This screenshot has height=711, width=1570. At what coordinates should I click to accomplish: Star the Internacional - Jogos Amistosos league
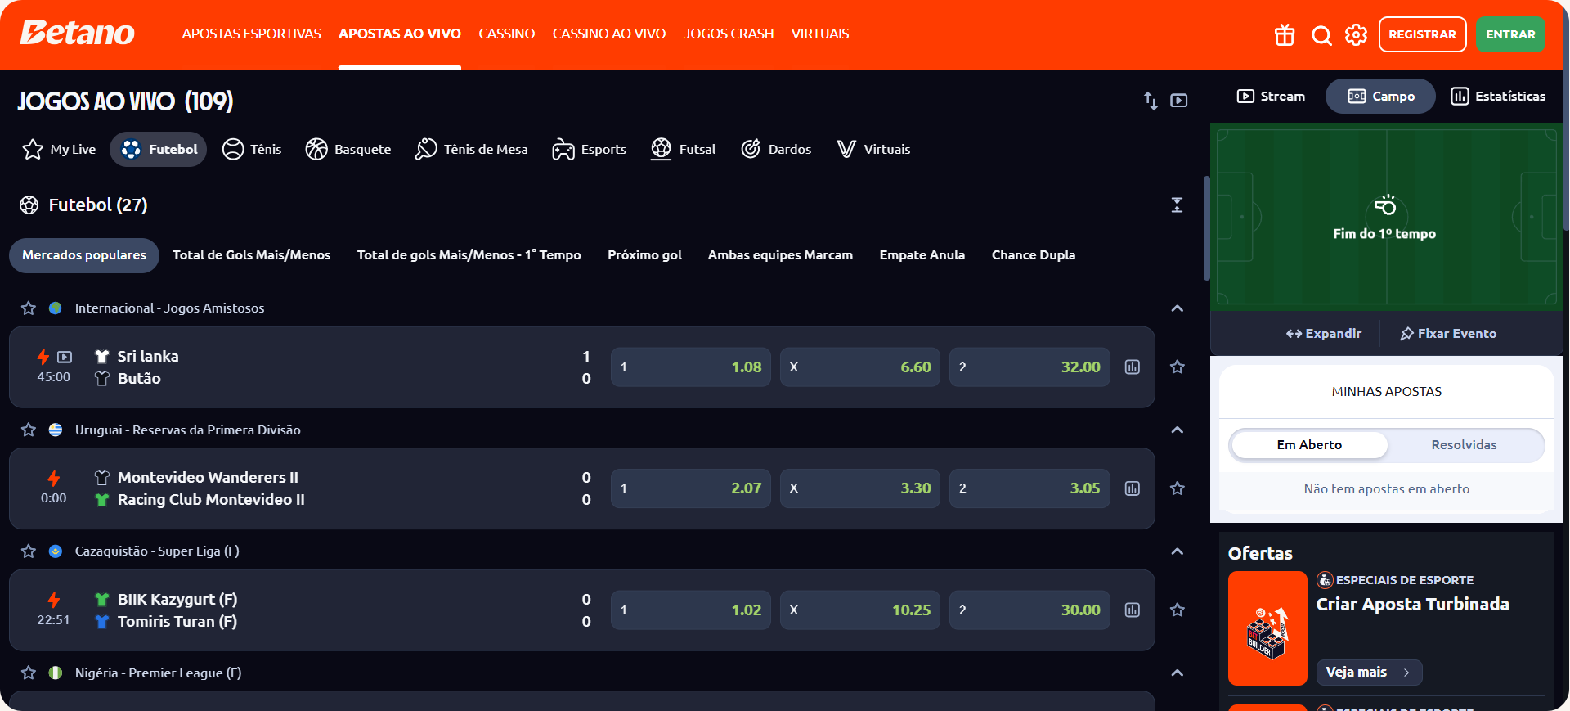click(29, 308)
